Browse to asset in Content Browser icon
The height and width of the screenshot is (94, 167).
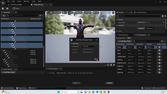[8, 8]
